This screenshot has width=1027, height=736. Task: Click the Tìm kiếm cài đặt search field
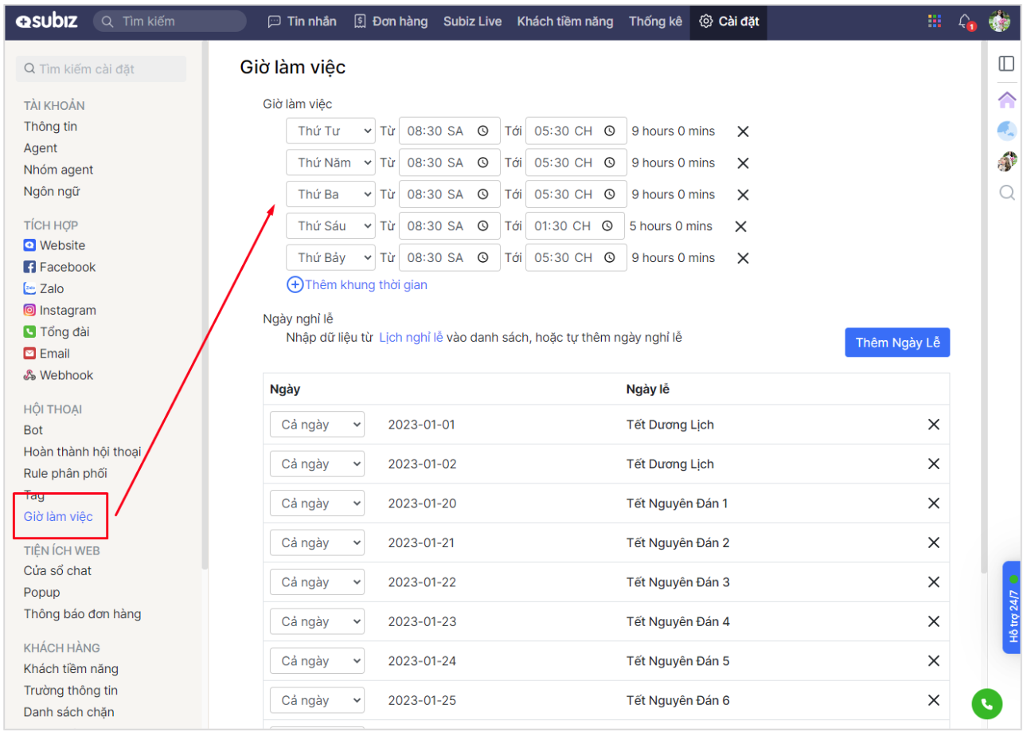click(101, 69)
